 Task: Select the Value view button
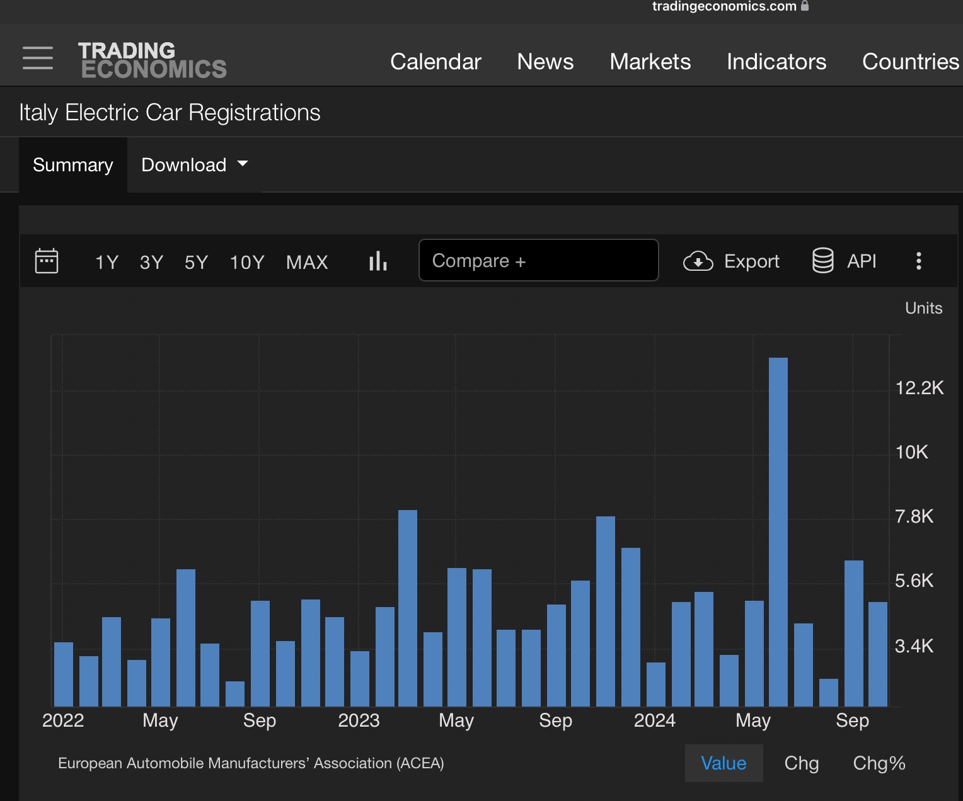click(x=724, y=763)
